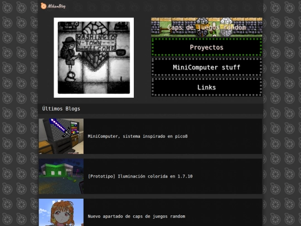Open the MikanBlog title link

coord(56,6)
